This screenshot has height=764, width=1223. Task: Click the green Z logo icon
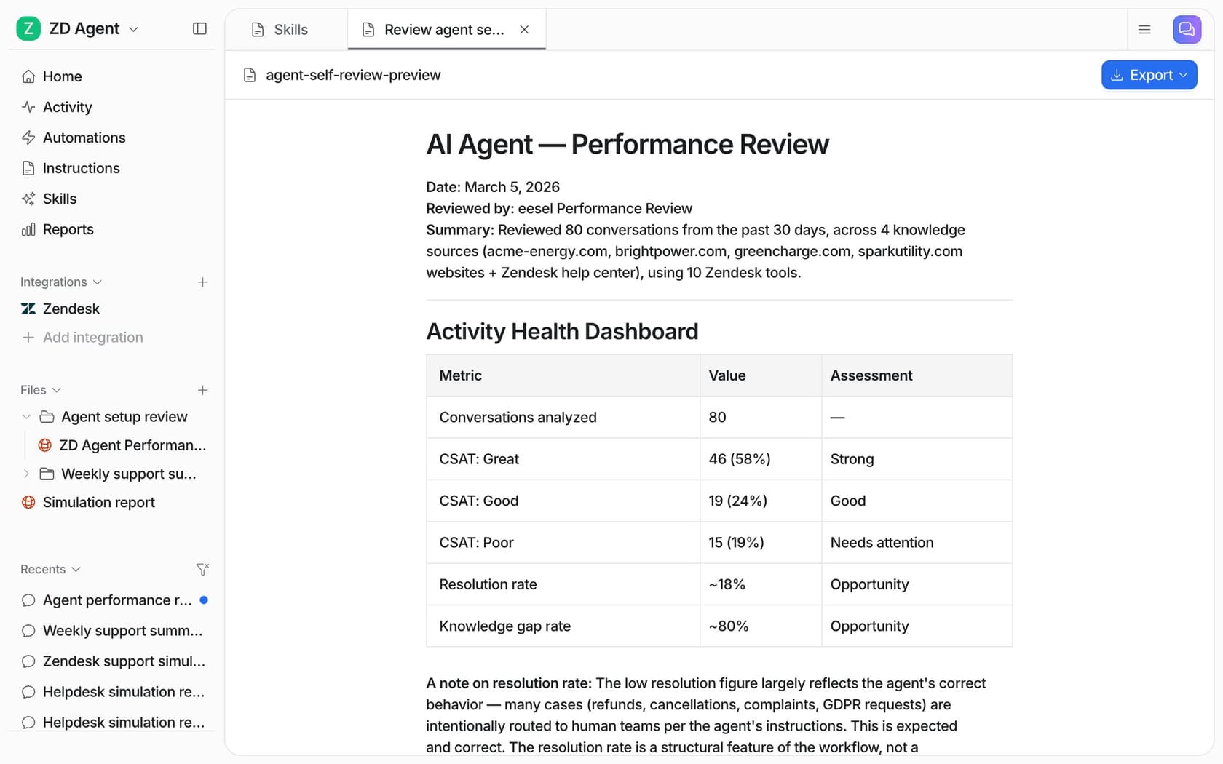pos(28,28)
